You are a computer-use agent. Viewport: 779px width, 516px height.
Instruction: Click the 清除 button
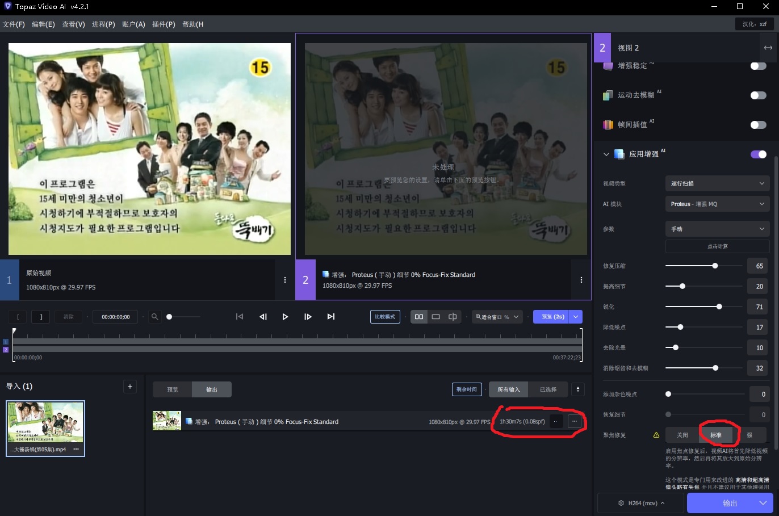click(69, 317)
